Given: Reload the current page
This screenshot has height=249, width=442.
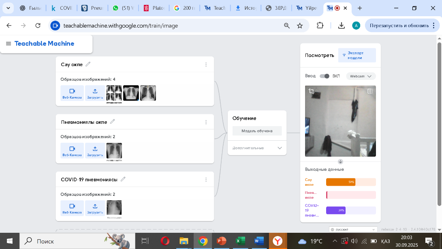Looking at the screenshot, I should pyautogui.click(x=38, y=26).
